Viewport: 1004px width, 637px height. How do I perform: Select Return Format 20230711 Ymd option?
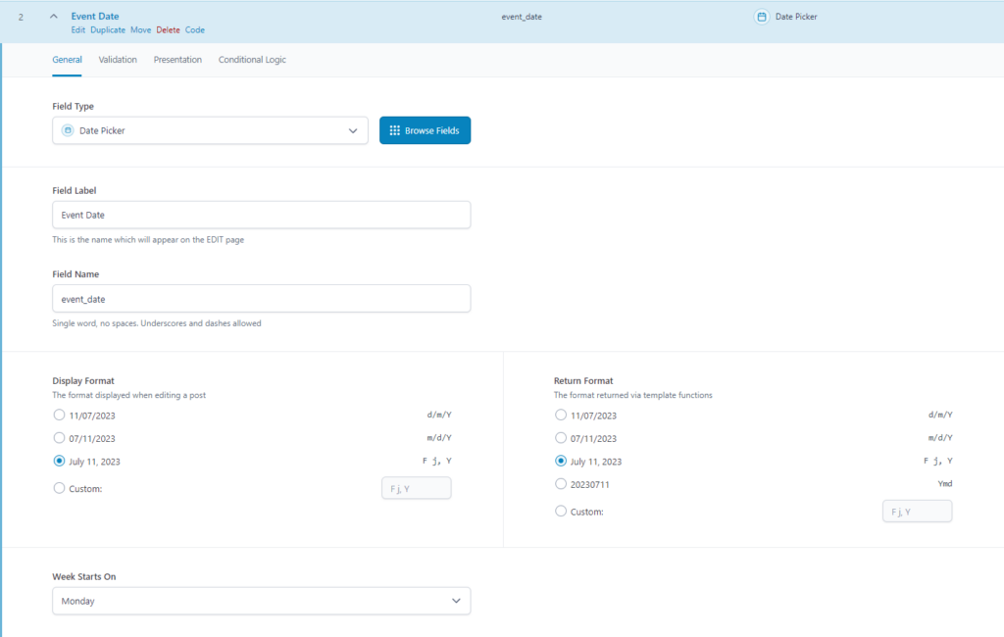(x=560, y=484)
